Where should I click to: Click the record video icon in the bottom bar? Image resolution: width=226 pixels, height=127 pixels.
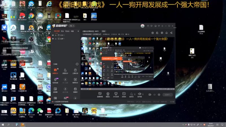click(150, 95)
